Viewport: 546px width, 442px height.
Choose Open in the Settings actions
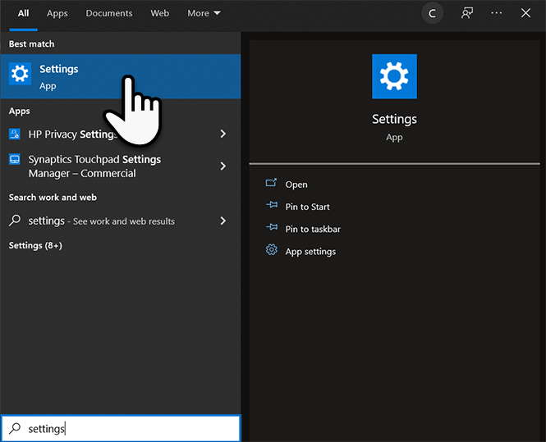click(x=296, y=185)
